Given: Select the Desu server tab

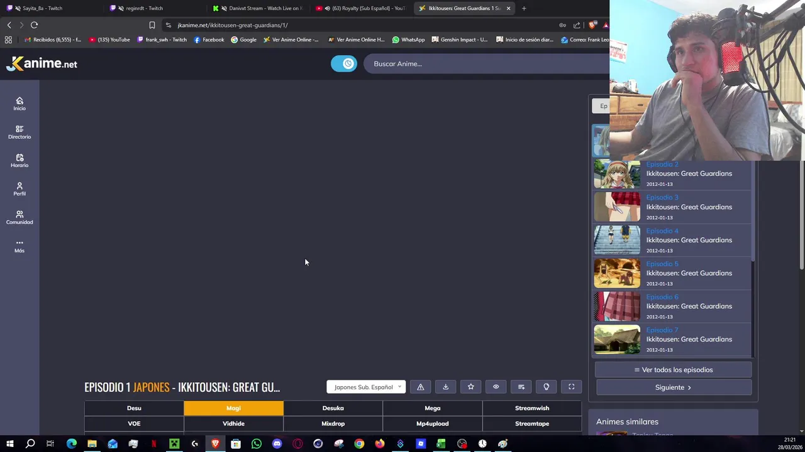Looking at the screenshot, I should [134, 408].
